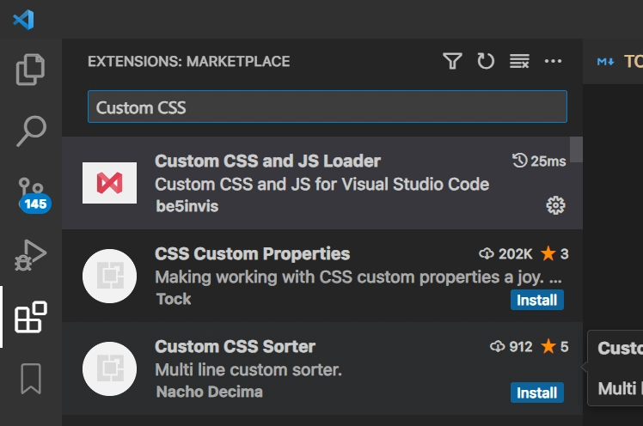Click the VS Code logo icon

[23, 19]
